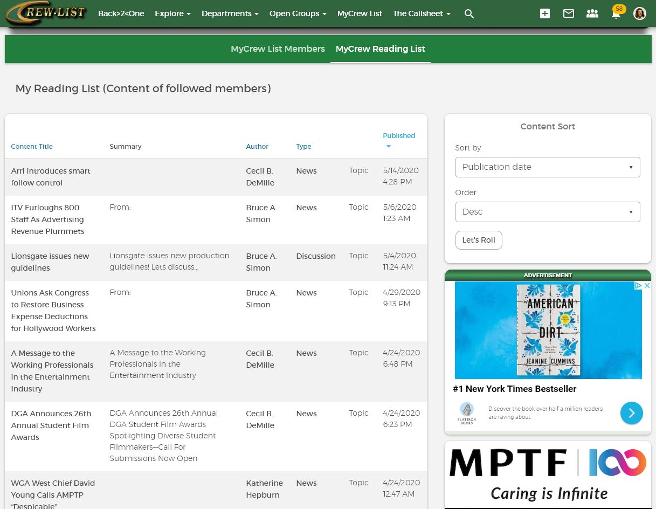Expand the Departments menu

coord(230,13)
